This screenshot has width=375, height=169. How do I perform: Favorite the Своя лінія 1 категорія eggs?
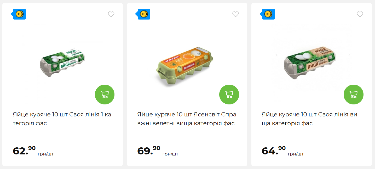coord(111,14)
